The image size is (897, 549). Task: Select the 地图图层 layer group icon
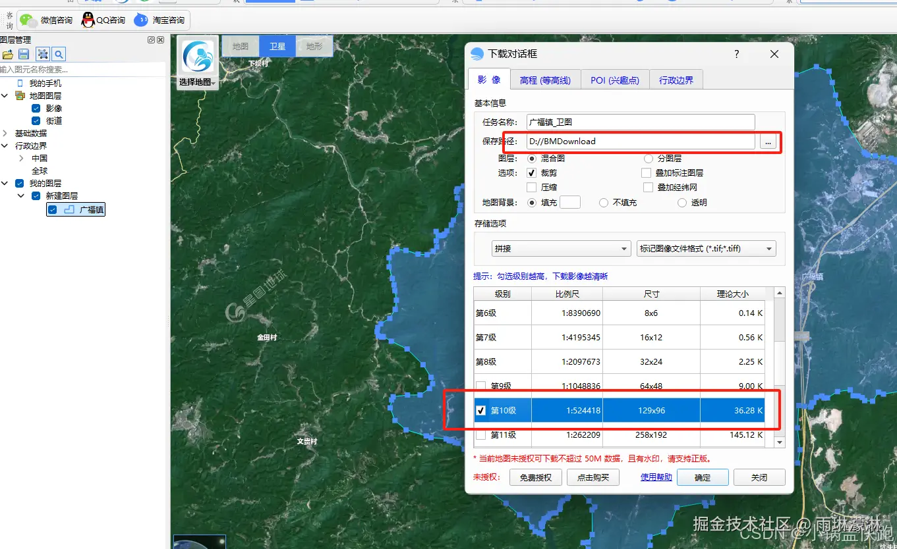[20, 96]
